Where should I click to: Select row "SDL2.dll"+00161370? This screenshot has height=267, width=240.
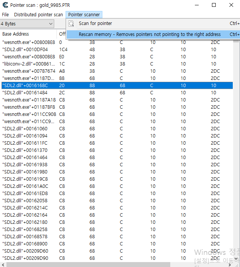(x=117, y=150)
